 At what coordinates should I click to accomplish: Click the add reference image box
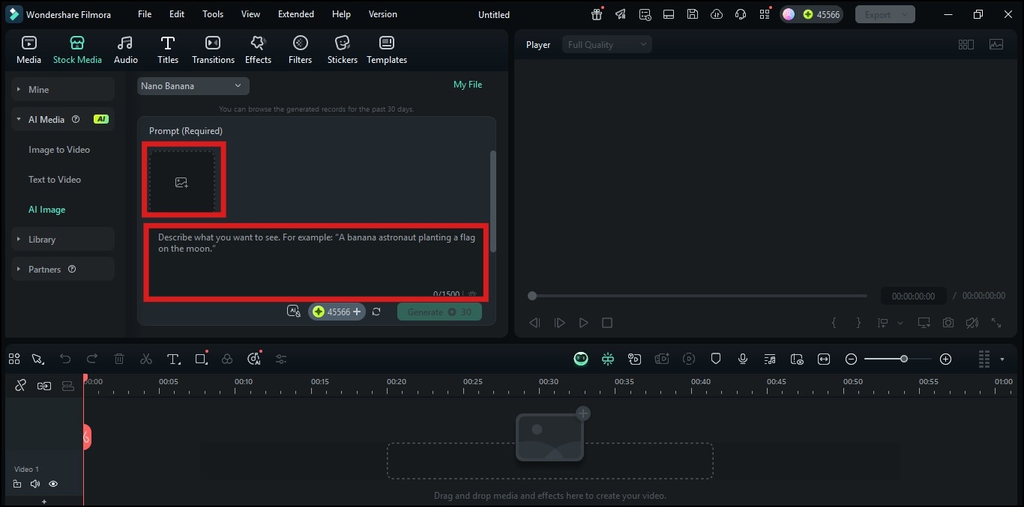point(181,182)
